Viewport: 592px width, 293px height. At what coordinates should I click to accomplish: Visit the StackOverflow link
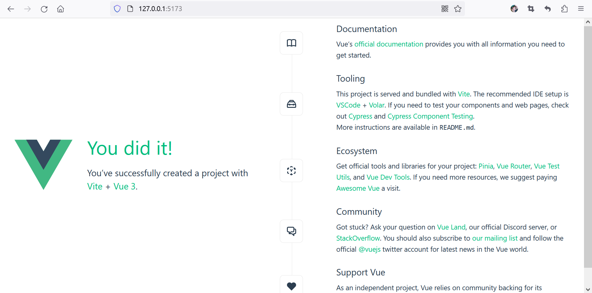[358, 238]
